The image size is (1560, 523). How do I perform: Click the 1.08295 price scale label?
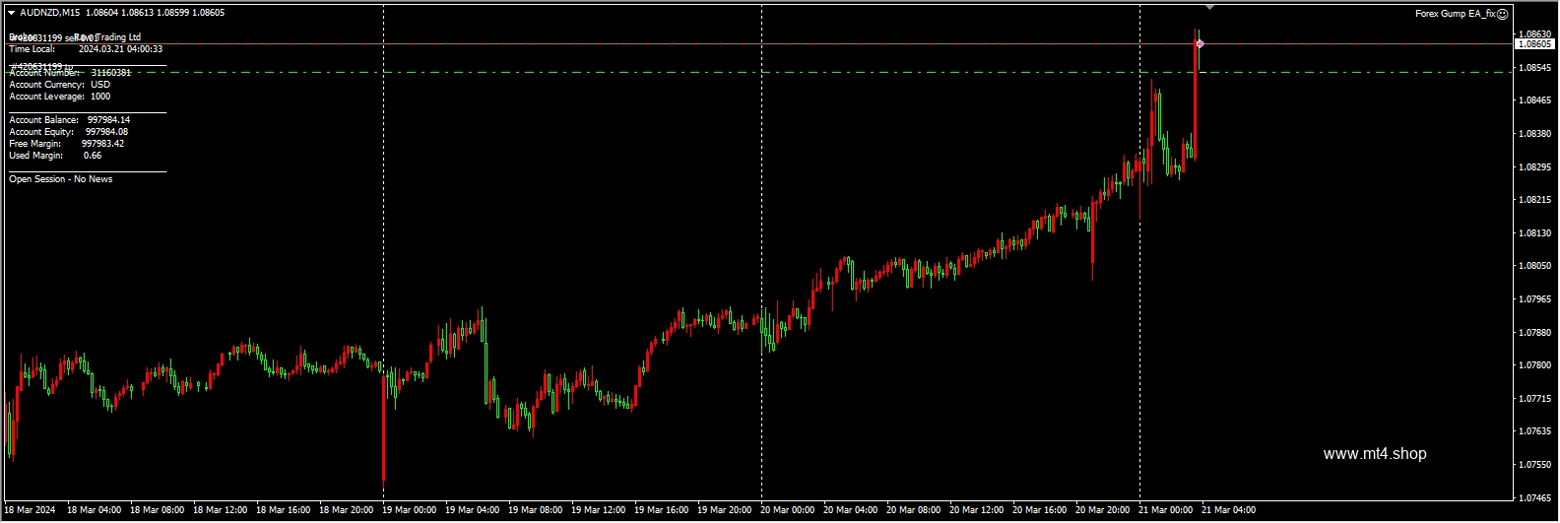pyautogui.click(x=1534, y=167)
